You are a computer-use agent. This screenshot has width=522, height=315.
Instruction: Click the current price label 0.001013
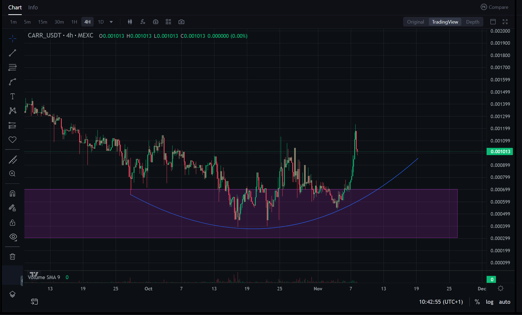pos(499,151)
